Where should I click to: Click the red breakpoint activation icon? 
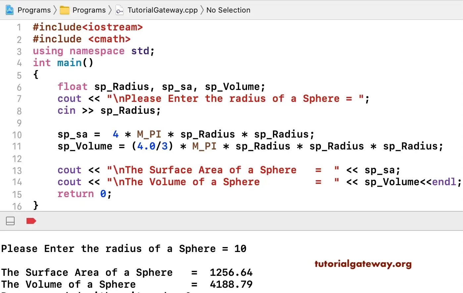click(31, 221)
